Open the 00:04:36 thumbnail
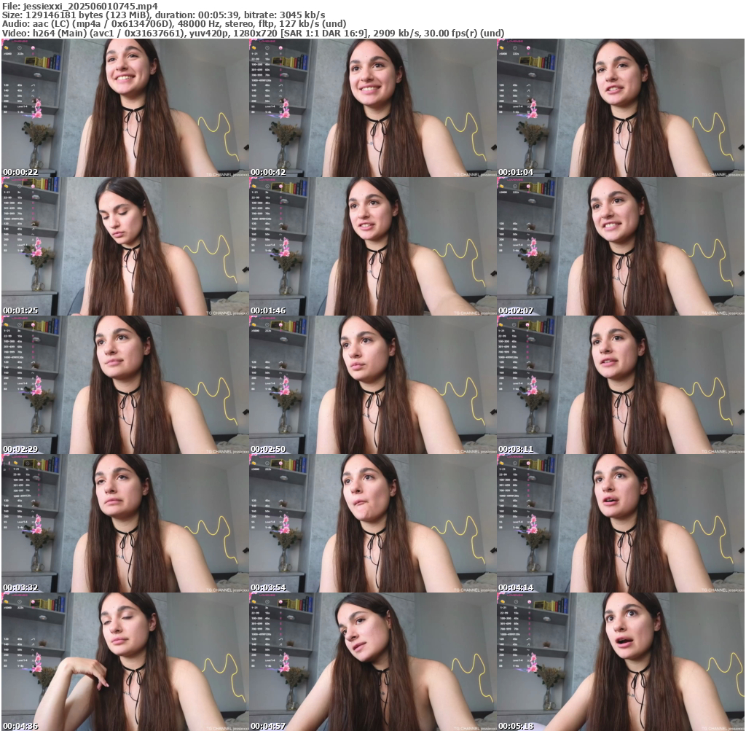The image size is (746, 731). pos(125,661)
